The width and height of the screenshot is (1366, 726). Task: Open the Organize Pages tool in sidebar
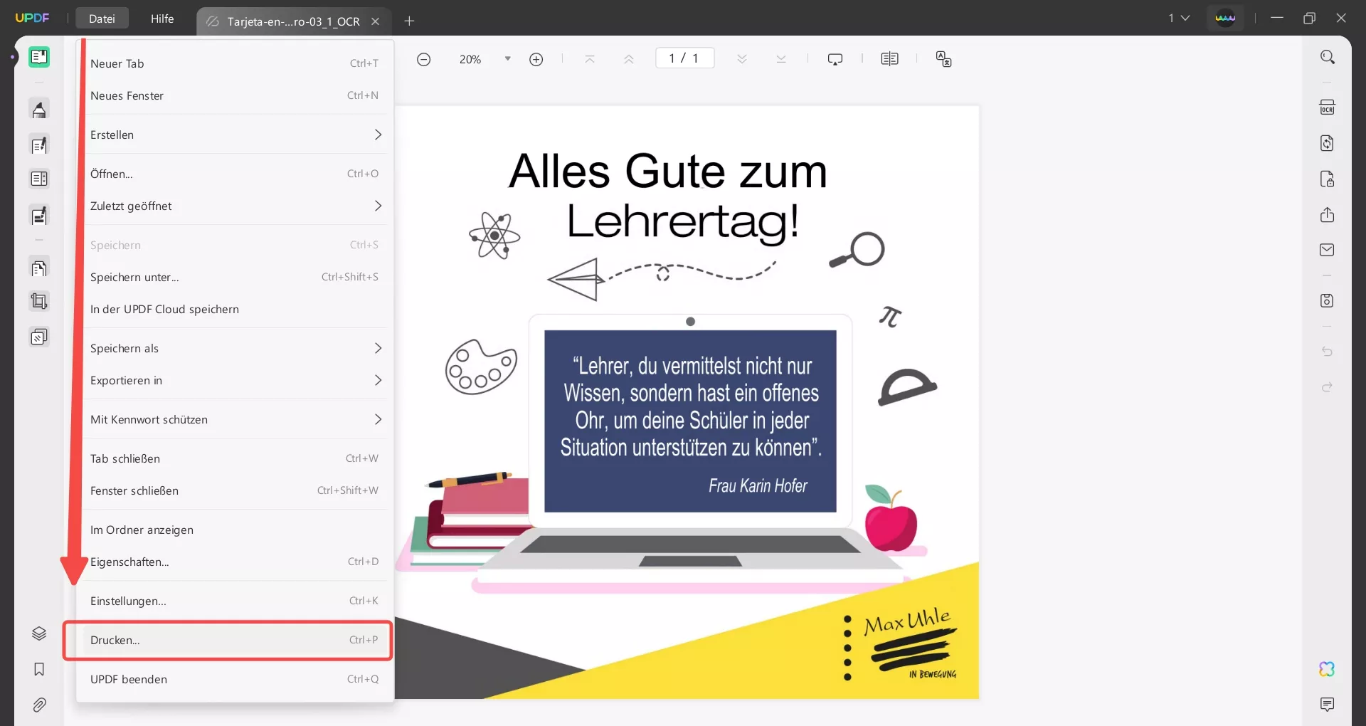tap(39, 268)
